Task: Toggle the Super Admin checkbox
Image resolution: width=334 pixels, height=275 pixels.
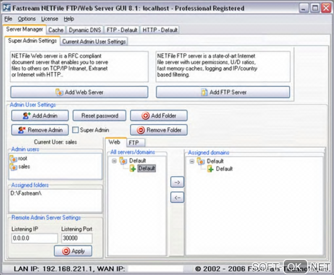Action: tap(75, 130)
